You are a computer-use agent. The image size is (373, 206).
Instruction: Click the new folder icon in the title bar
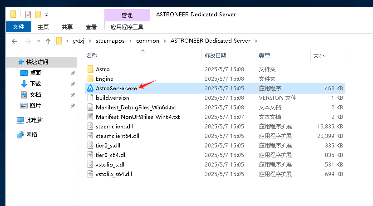coord(38,15)
